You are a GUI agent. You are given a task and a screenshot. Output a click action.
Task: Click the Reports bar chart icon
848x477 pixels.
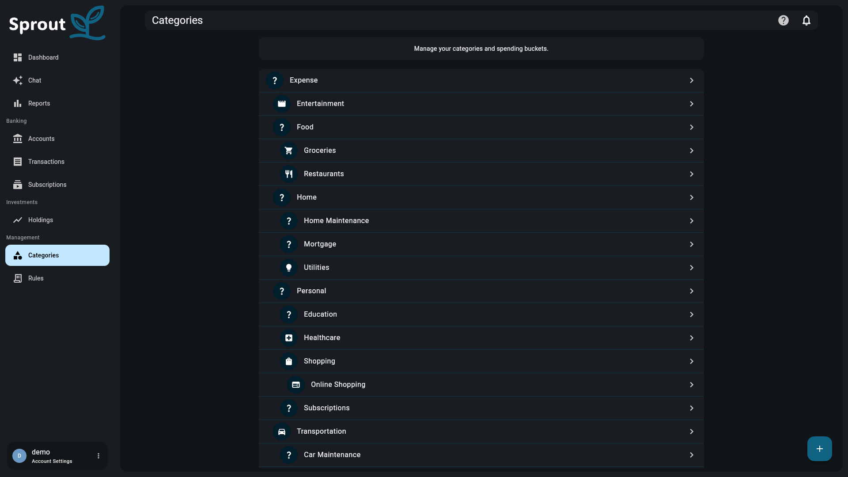tap(18, 103)
